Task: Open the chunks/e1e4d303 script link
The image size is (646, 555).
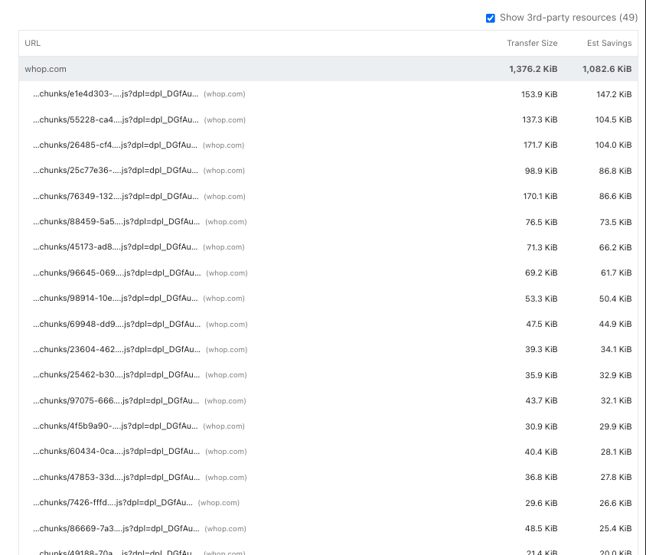Action: click(116, 94)
